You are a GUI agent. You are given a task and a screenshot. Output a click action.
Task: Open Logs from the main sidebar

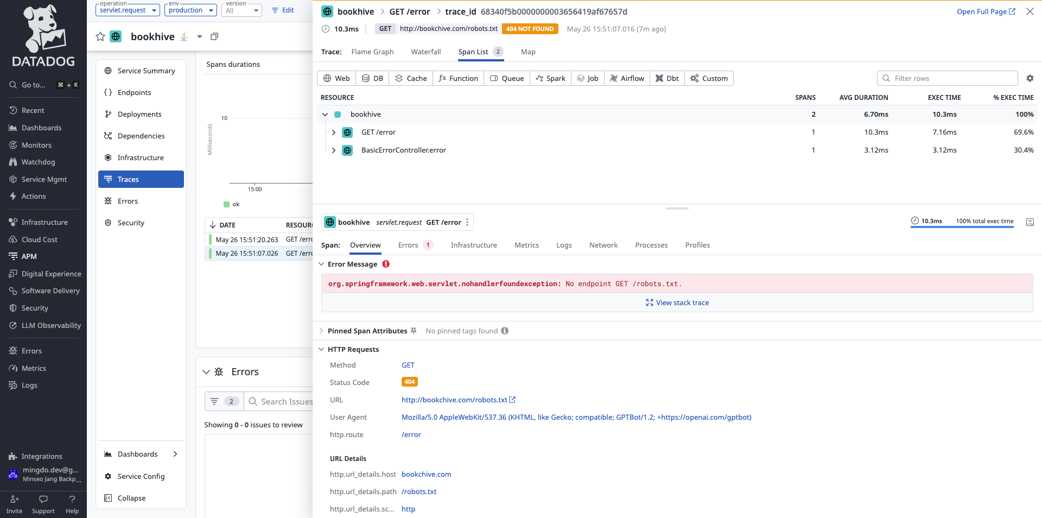(x=29, y=385)
